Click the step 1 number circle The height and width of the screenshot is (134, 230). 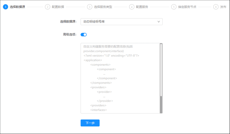pos(5,7)
